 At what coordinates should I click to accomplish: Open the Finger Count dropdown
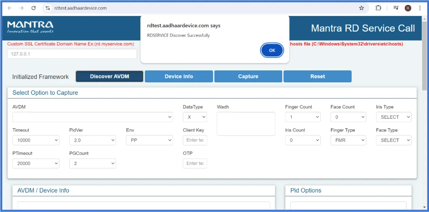[x=303, y=117]
